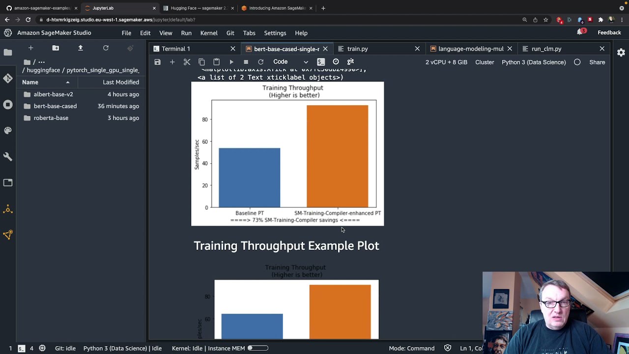Click the Share button
The image size is (629, 354).
click(597, 62)
